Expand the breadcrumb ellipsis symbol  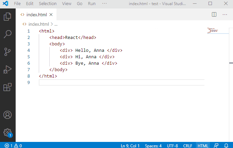(56, 24)
